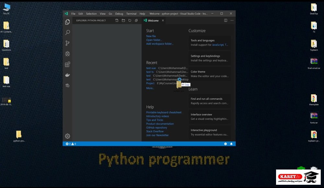Viewport: 324px width, 188px height.
Task: Click the VS Code logo in title bar
Action: (x=66, y=14)
